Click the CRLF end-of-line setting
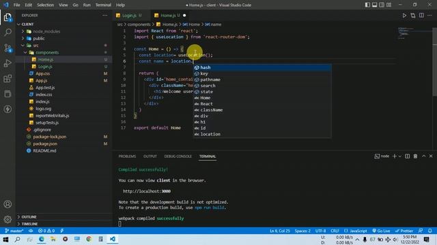The width and height of the screenshot is (437, 245). 335,231
